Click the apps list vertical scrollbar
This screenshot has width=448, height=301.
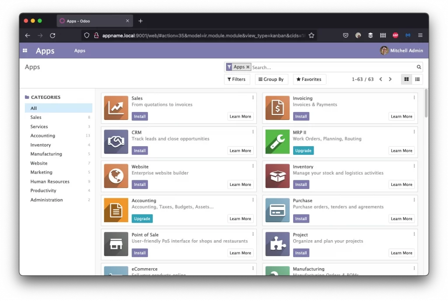click(426, 103)
